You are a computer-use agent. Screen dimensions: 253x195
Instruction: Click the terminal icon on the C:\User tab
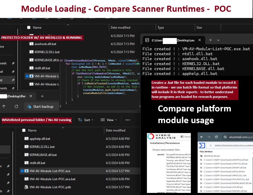click(147, 40)
